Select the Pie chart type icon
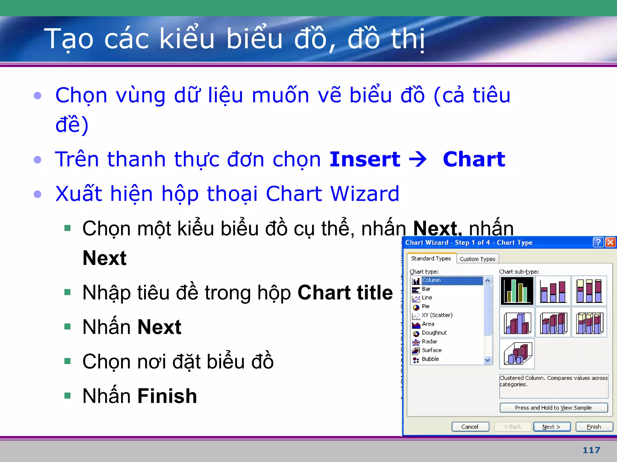617x462 pixels. click(x=416, y=307)
